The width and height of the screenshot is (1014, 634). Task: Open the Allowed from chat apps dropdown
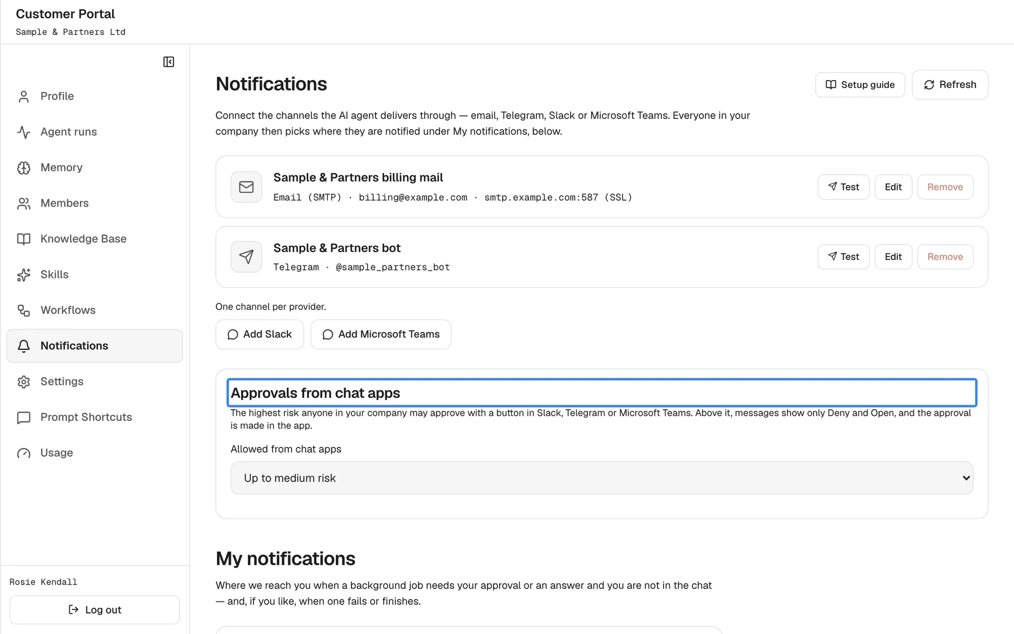pos(602,478)
